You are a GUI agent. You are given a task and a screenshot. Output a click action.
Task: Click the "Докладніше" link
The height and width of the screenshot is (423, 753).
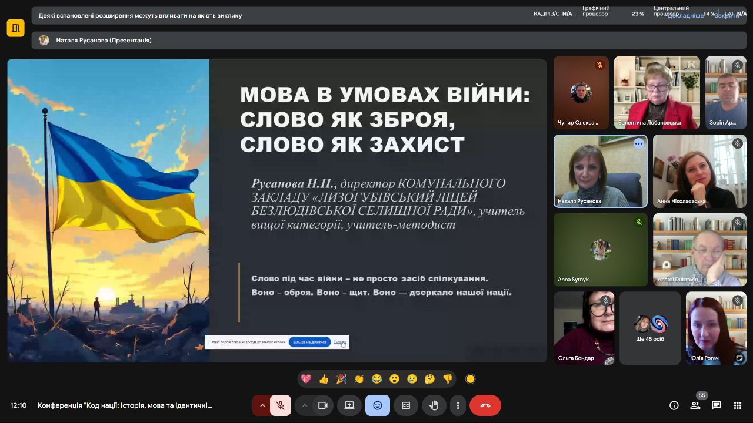[685, 16]
